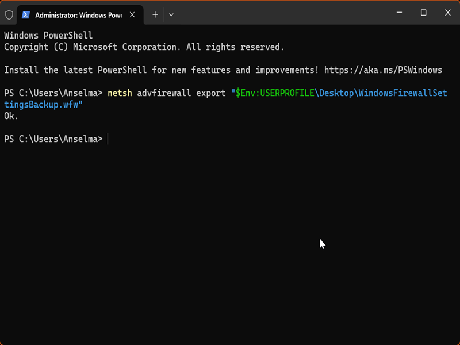Expand the new tab profile dropdown
Screen dimensions: 460x345
click(171, 14)
